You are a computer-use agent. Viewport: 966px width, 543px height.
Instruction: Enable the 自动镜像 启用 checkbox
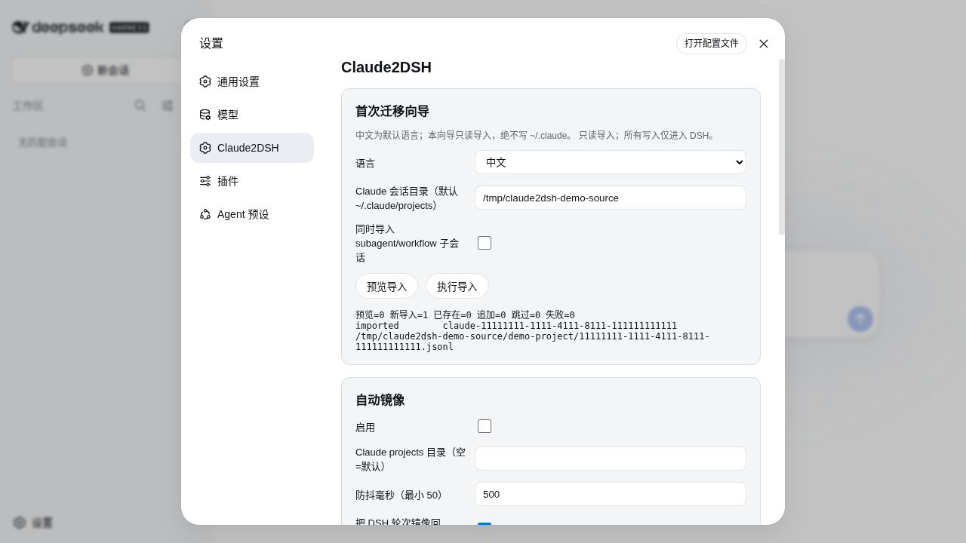485,426
